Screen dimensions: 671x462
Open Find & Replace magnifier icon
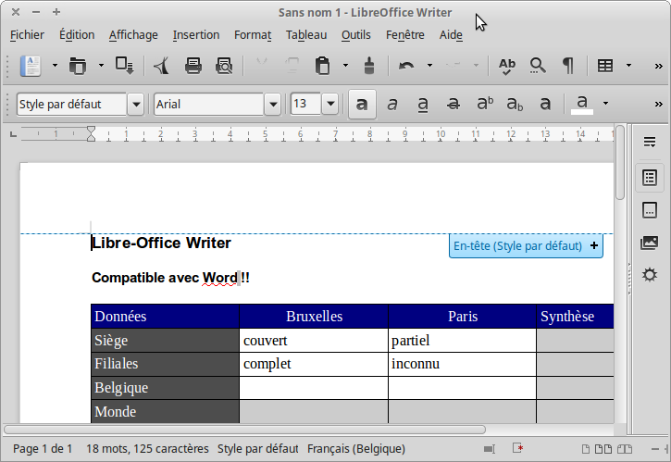[x=538, y=66]
